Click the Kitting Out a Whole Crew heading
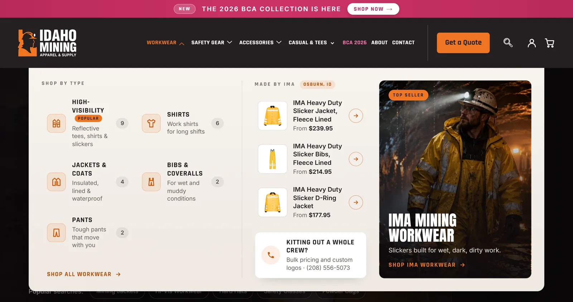Viewport: 573px width, 302px height. [320, 246]
